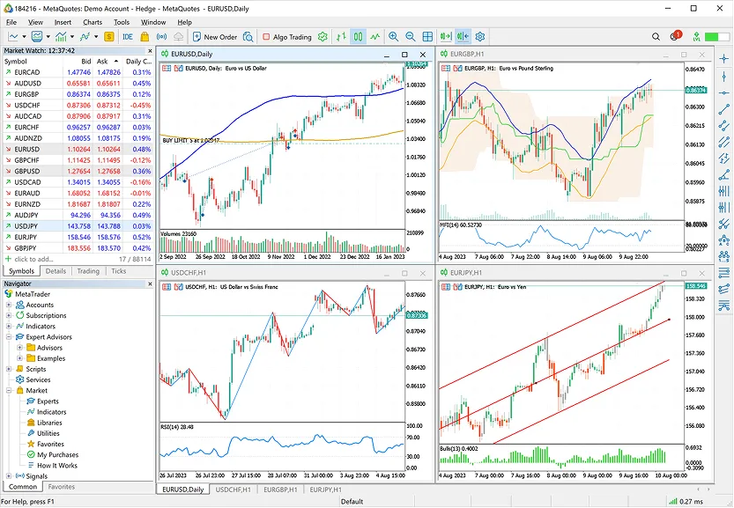Open notifications icon with red badge
This screenshot has width=734, height=508.
pyautogui.click(x=675, y=35)
